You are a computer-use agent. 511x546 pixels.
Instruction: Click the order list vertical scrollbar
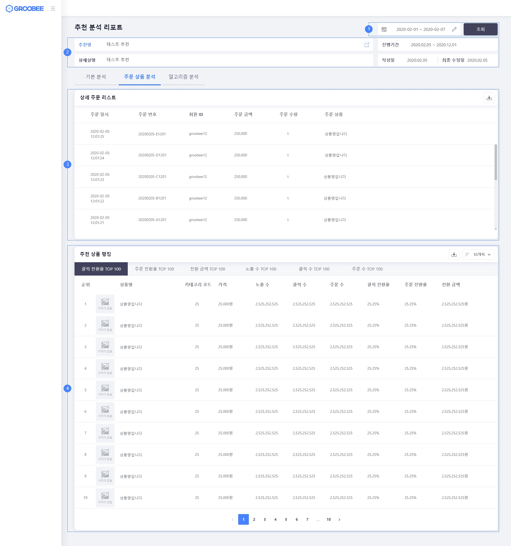(x=496, y=162)
